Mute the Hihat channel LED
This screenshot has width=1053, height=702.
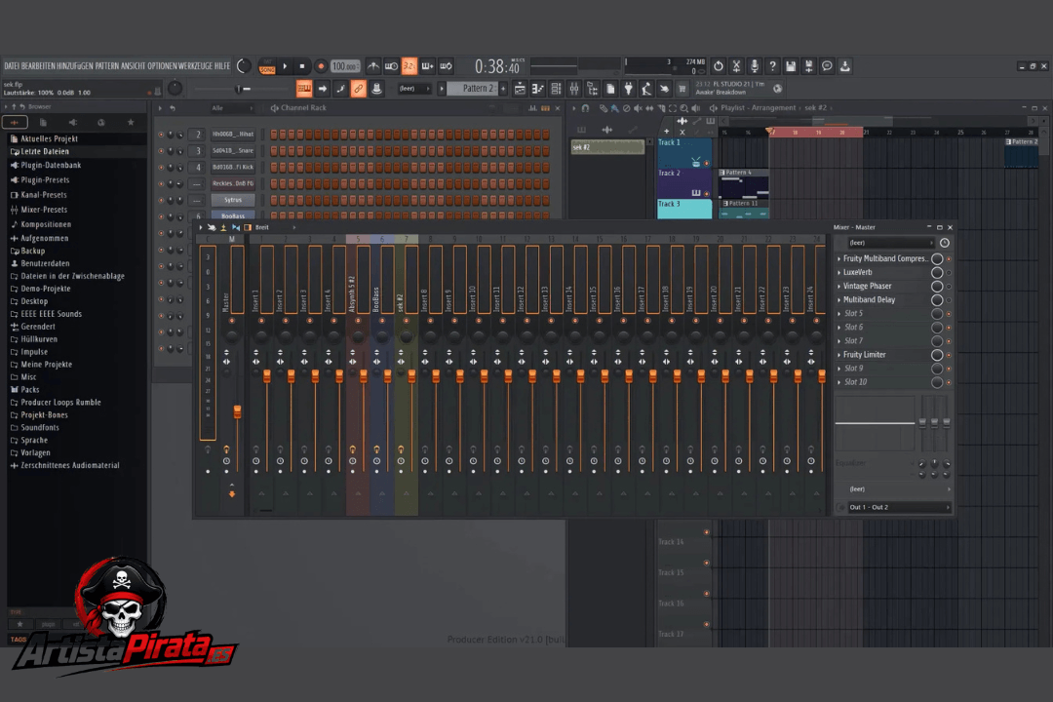[161, 135]
